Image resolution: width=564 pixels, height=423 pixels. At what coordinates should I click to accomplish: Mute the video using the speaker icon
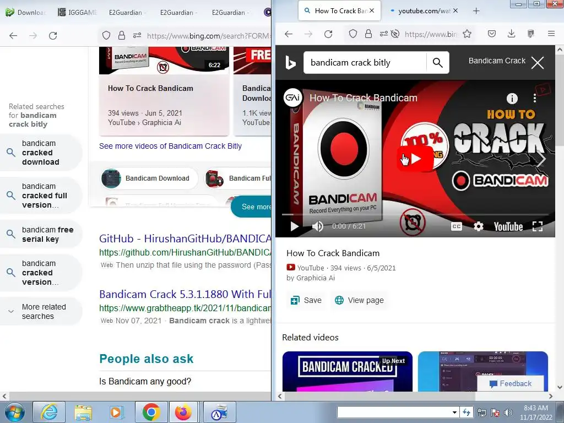coord(318,226)
